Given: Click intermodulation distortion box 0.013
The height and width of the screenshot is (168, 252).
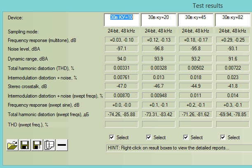Looking at the screenshot, I should click(159, 77).
